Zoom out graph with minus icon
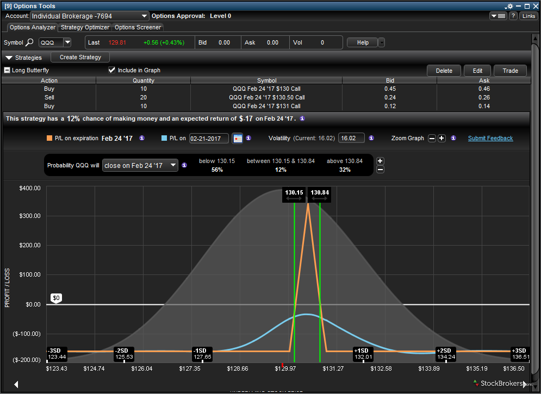 [432, 138]
